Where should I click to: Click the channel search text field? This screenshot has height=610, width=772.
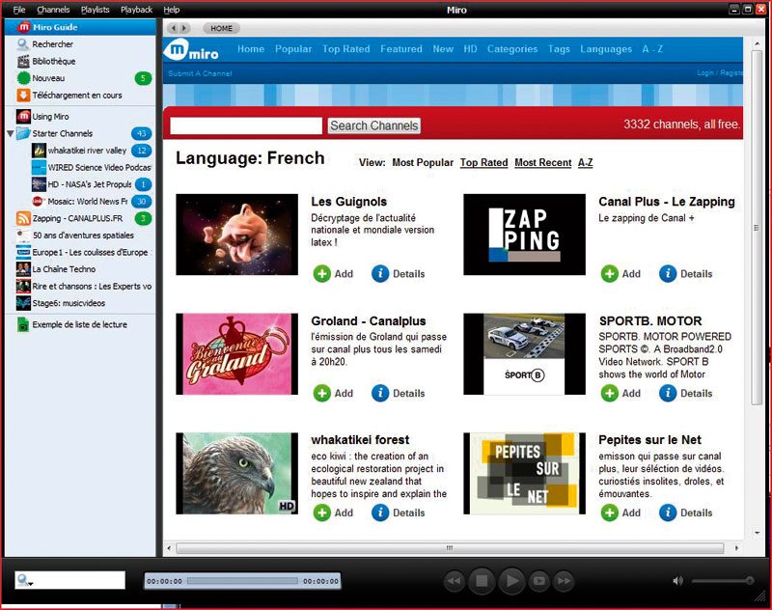[246, 125]
